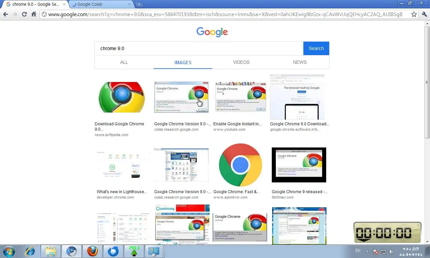Click the Action Center flag tray icon
The height and width of the screenshot is (258, 430).
376,251
